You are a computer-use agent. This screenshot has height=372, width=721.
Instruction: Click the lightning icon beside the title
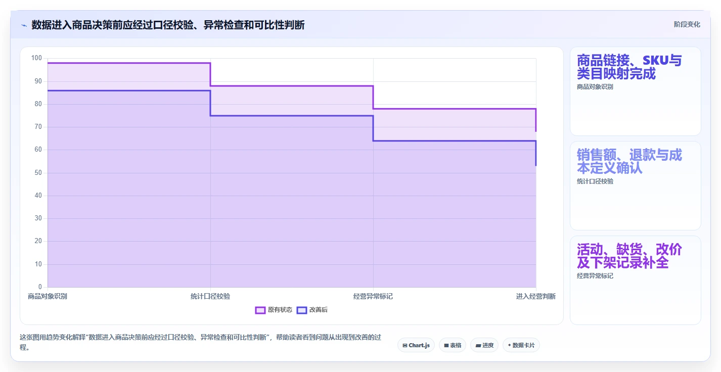pos(24,25)
